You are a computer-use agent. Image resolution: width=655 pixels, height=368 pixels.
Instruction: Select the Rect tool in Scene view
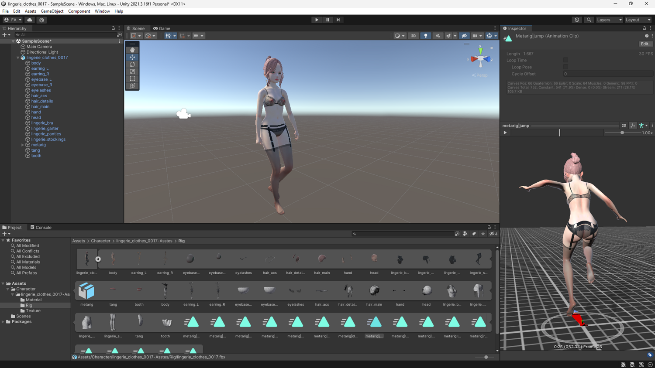(132, 79)
